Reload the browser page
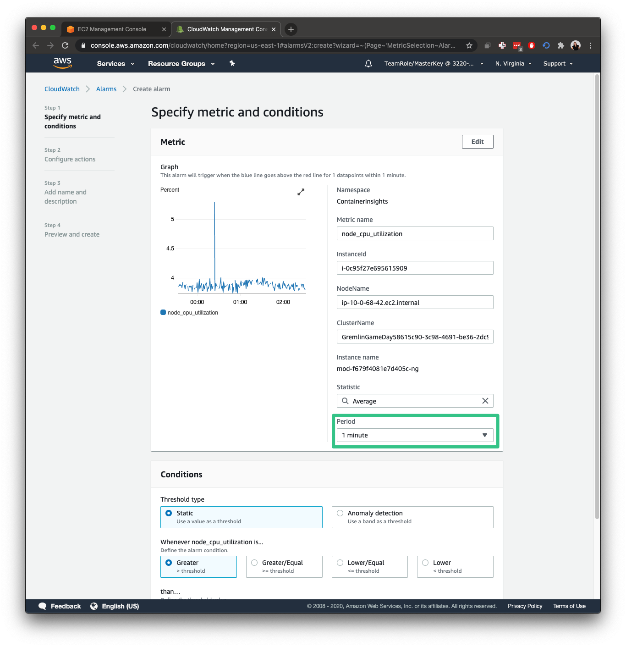626x647 pixels. coord(65,45)
